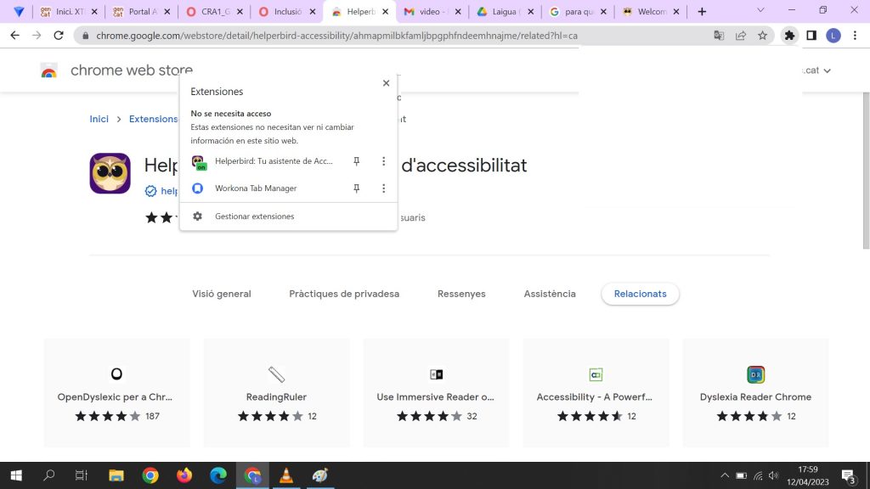
Task: Open the Ressenyes tab
Action: click(461, 294)
